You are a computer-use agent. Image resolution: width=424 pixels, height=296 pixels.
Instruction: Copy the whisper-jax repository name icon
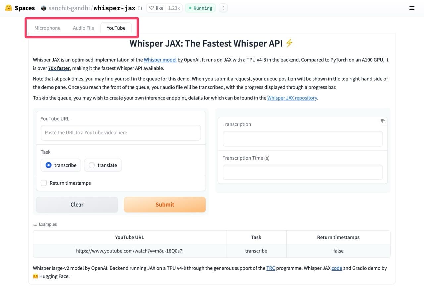coord(140,8)
